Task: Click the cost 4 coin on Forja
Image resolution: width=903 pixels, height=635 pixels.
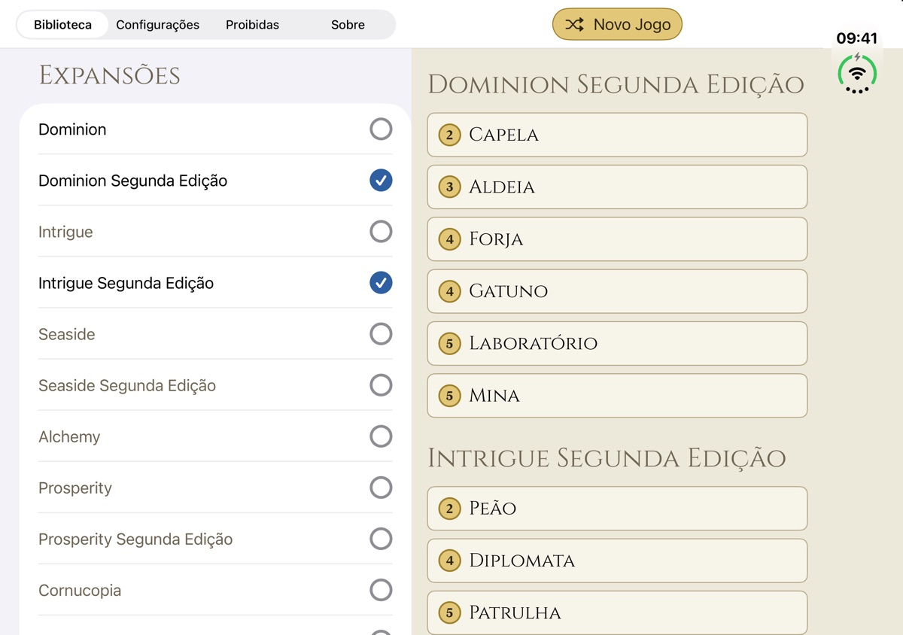Action: point(449,239)
